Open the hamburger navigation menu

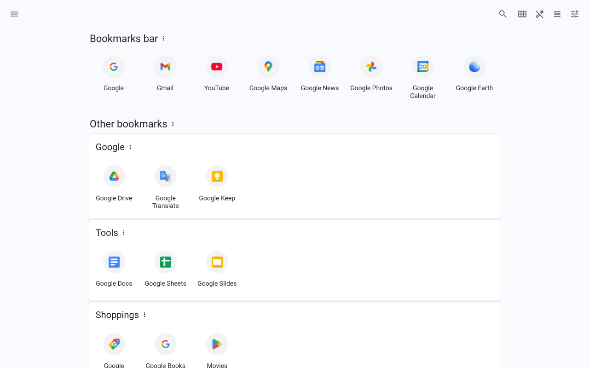[x=14, y=14]
